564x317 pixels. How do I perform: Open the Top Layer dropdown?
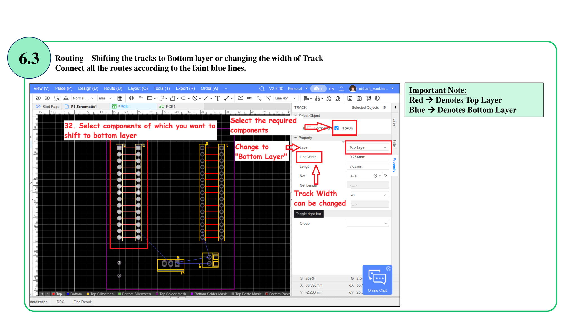(x=368, y=147)
